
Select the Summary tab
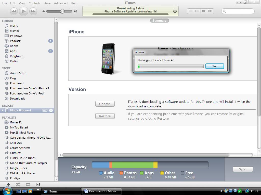[160, 21]
